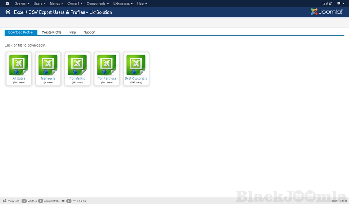Image resolution: width=349 pixels, height=204 pixels.
Task: Click the All Users Excel file icon
Action: (x=19, y=65)
